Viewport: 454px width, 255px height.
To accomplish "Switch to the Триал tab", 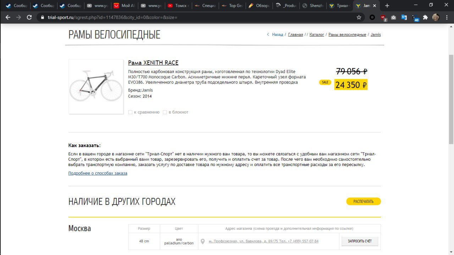I will pyautogui.click(x=339, y=6).
